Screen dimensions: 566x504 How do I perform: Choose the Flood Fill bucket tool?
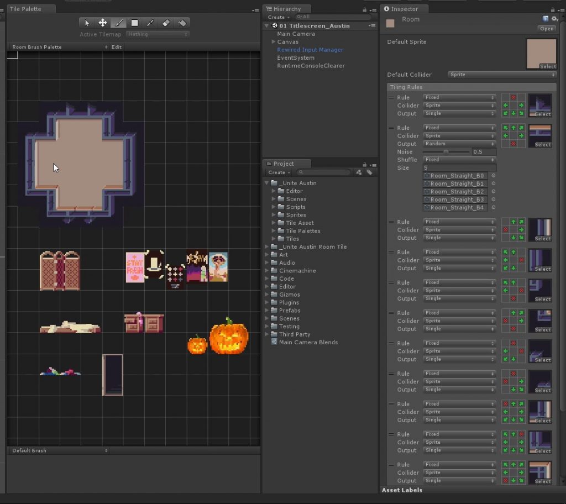[x=182, y=23]
